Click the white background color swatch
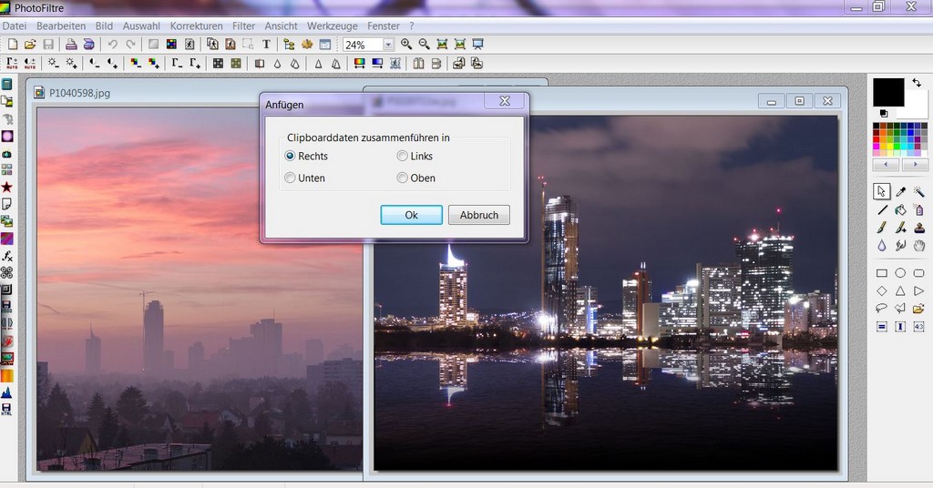Image resolution: width=933 pixels, height=488 pixels. 915,106
